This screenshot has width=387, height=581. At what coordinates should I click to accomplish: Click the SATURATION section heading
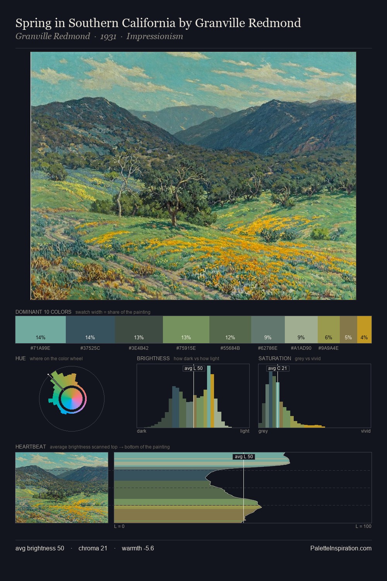click(275, 359)
